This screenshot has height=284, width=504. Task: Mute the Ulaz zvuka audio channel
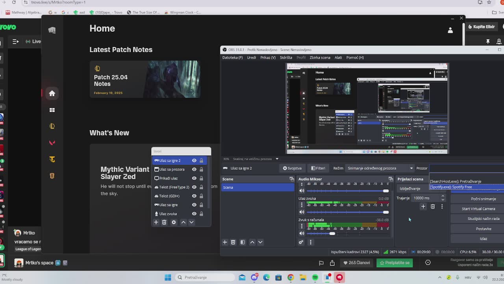[302, 212]
